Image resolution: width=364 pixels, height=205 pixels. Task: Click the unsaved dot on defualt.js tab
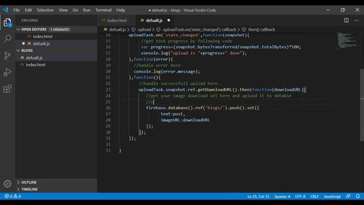[x=169, y=20]
